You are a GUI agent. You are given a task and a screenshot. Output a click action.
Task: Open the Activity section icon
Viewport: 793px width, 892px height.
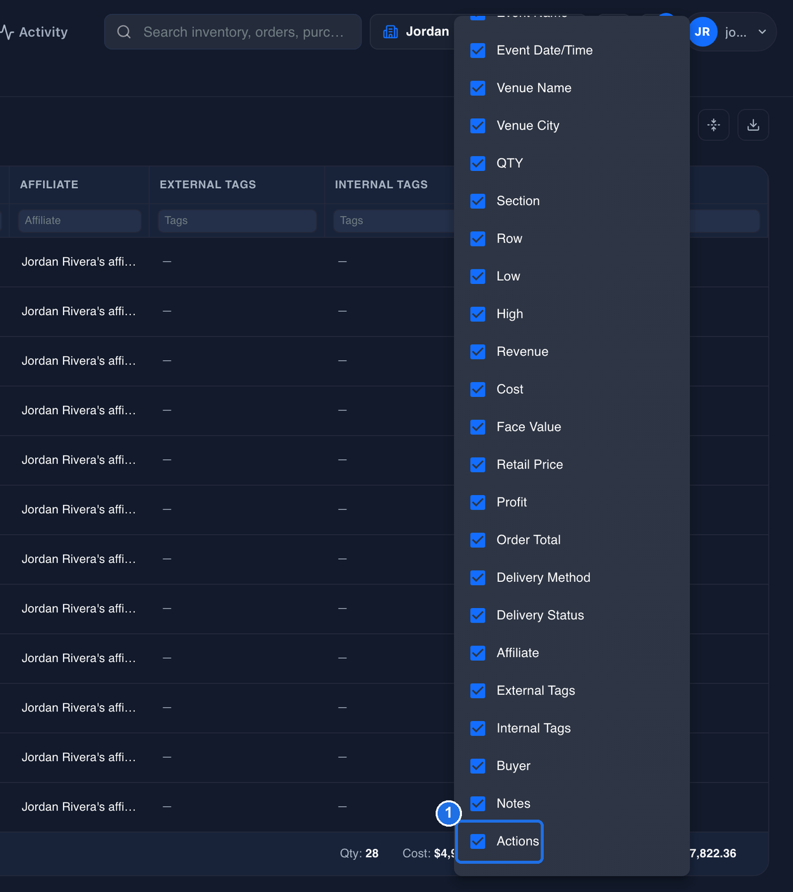point(7,32)
